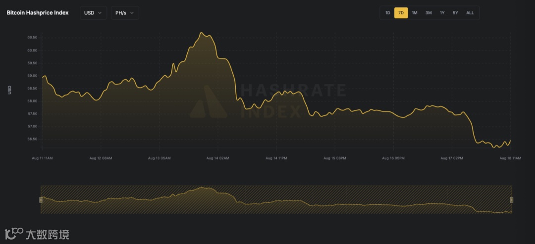Switch to the 3M time range

[x=428, y=13]
